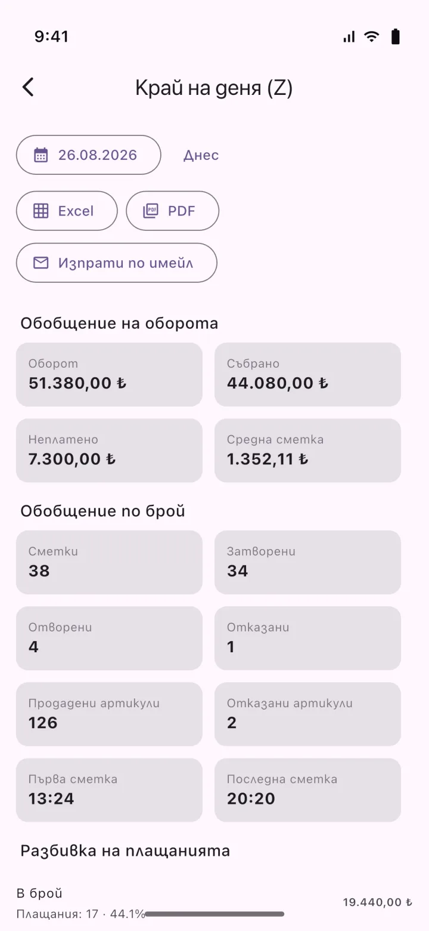Tap the cellular signal icon

point(349,37)
